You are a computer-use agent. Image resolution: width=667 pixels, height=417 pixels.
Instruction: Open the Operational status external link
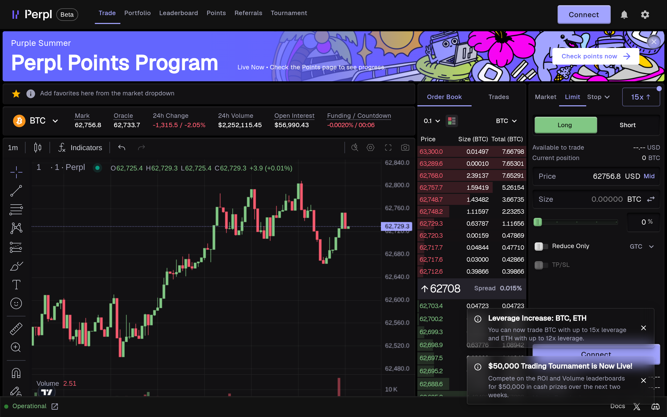(x=55, y=406)
